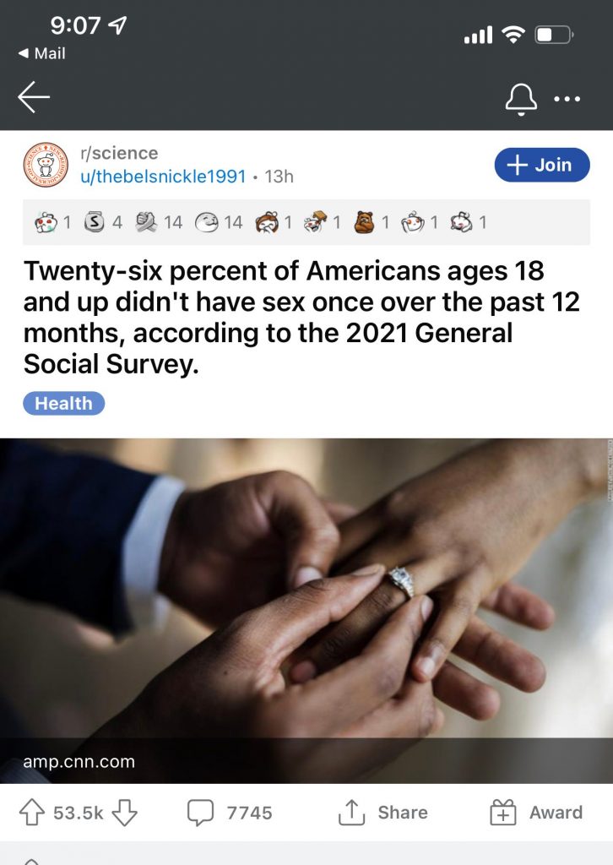Select the Health flair tag
The image size is (613, 865).
tap(63, 403)
